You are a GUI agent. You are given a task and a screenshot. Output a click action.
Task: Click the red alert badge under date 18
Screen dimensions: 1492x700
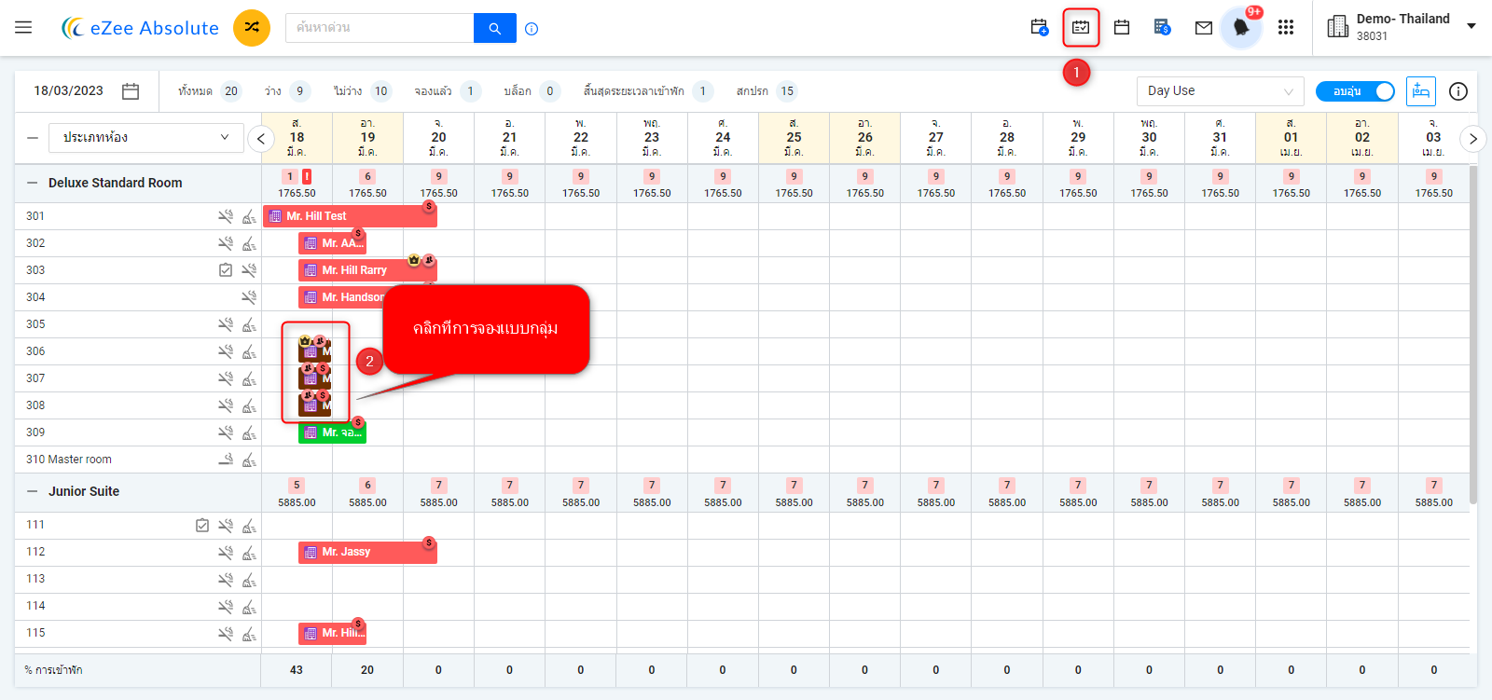[x=307, y=176]
